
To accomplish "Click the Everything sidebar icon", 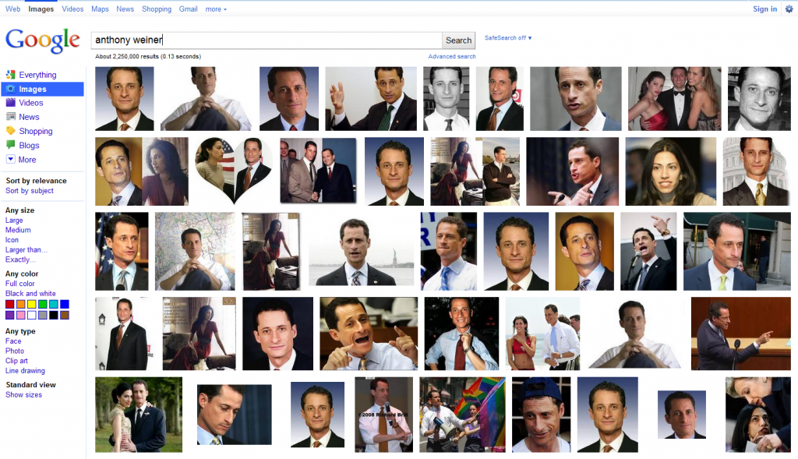I will [x=11, y=75].
